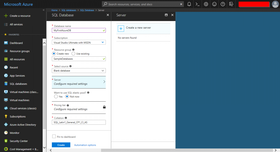
Task: Maximize the Server blade
Action: 166,15
